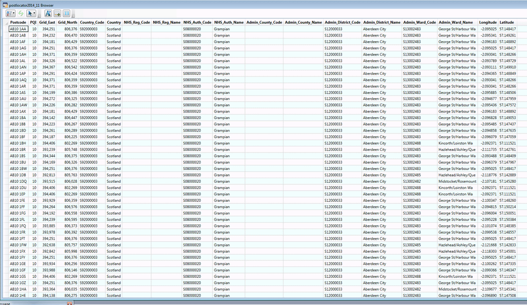Select the AB10 1BH postcode cell
This screenshot has height=305, width=527.
[x=18, y=143]
